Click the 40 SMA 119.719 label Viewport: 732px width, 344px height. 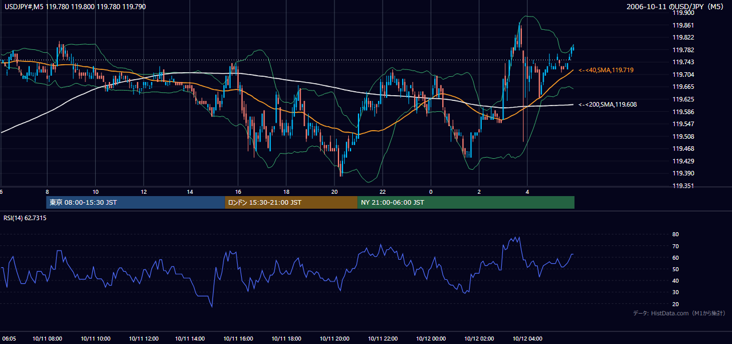tap(606, 70)
